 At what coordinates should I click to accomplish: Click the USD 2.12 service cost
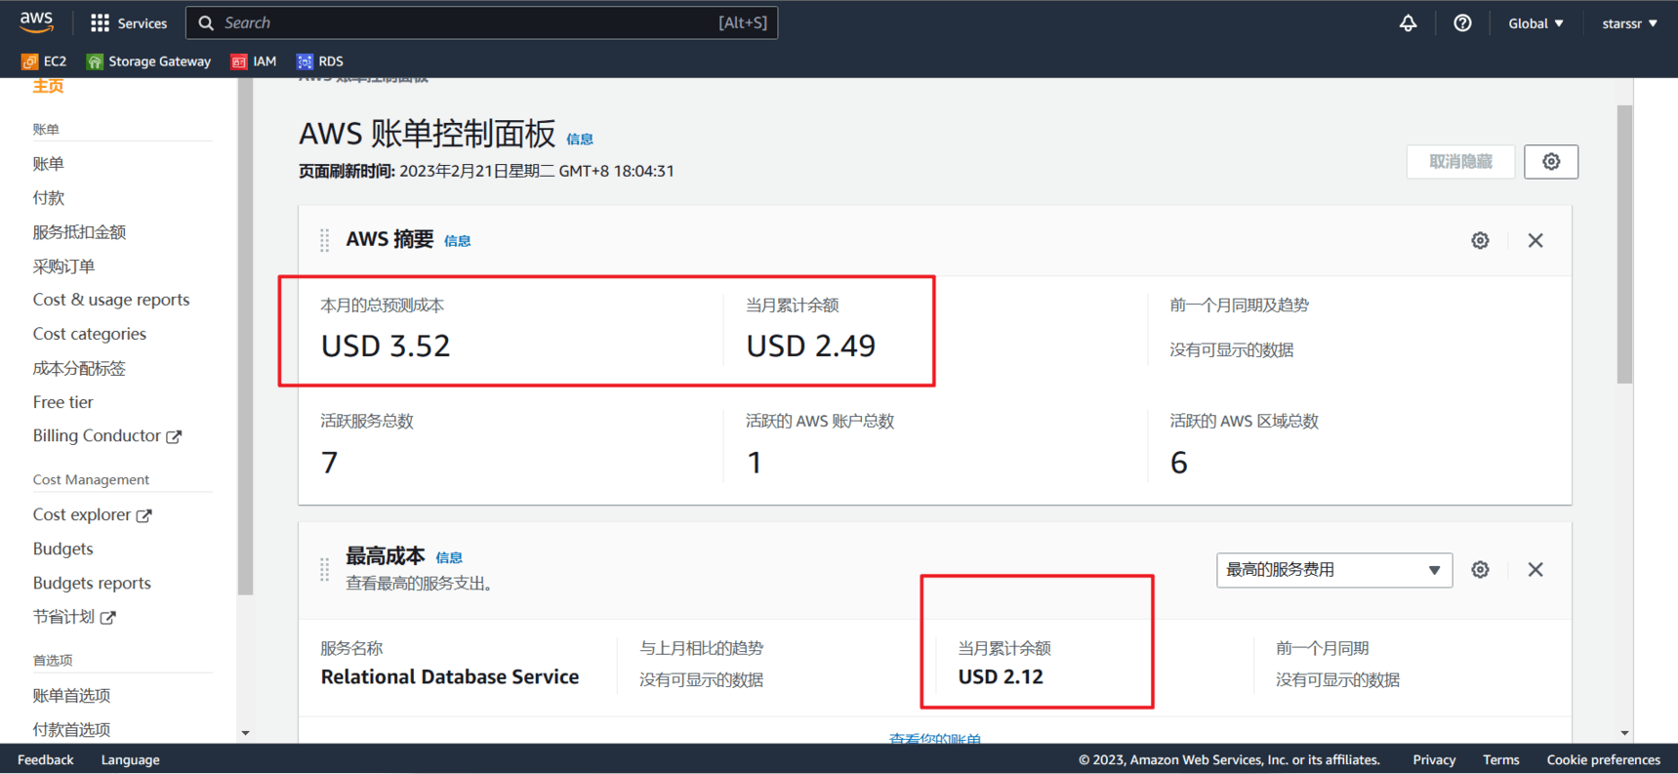1001,676
